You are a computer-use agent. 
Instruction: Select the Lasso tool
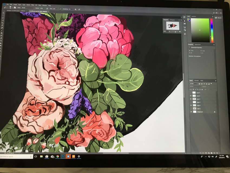tap(3, 18)
